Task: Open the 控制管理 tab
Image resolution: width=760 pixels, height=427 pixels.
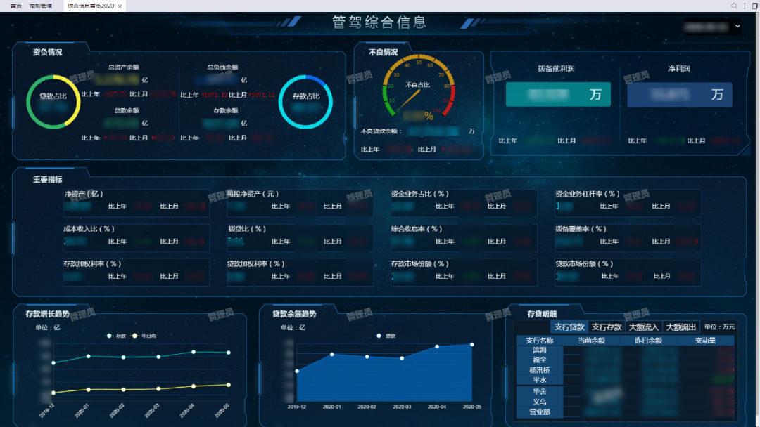Action: [x=41, y=6]
